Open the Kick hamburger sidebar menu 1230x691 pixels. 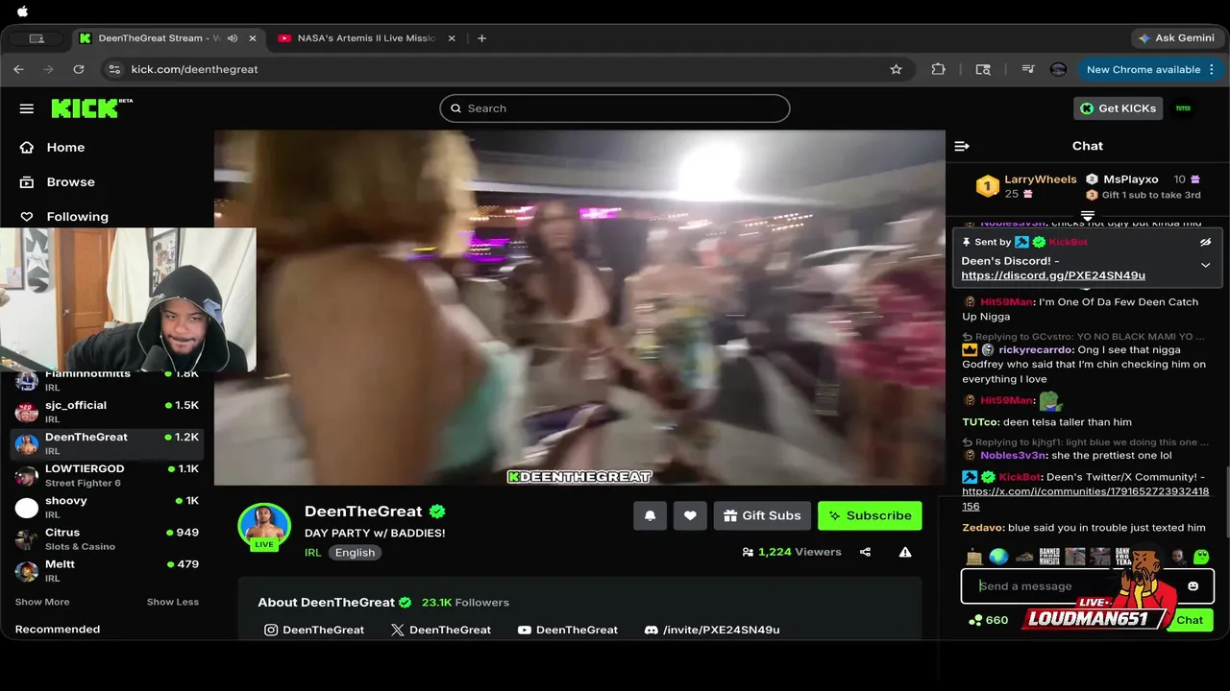26,108
